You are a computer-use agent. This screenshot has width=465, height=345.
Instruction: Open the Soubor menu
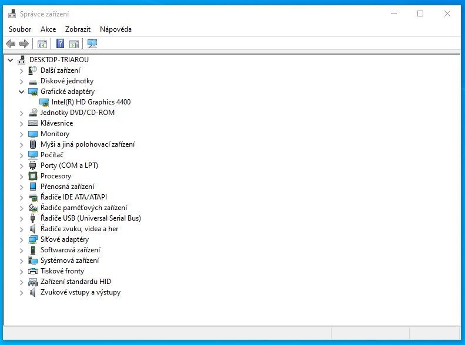(20, 29)
